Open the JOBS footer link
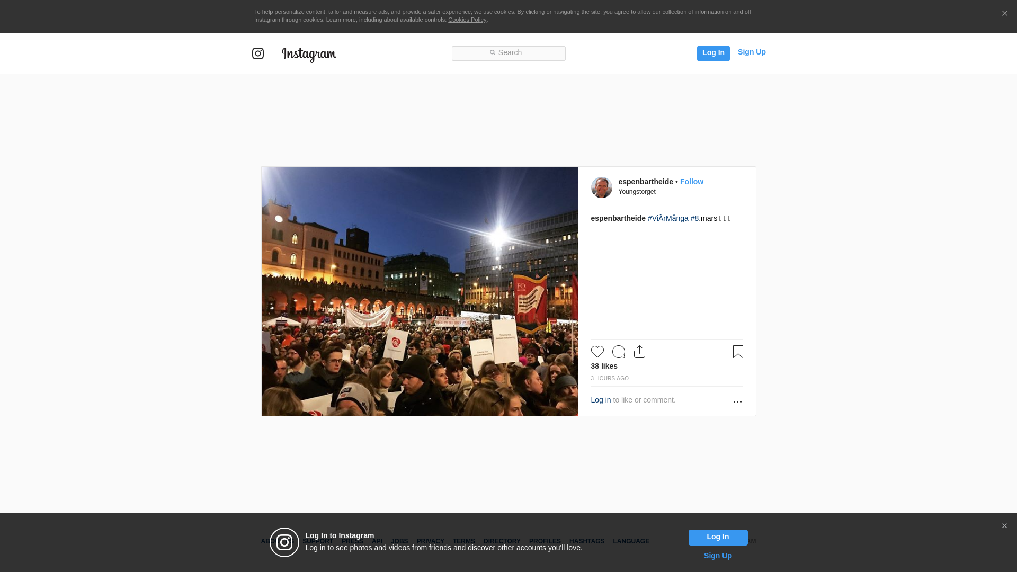 (399, 541)
